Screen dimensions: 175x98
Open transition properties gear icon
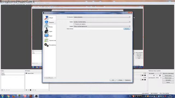pos(160,75)
